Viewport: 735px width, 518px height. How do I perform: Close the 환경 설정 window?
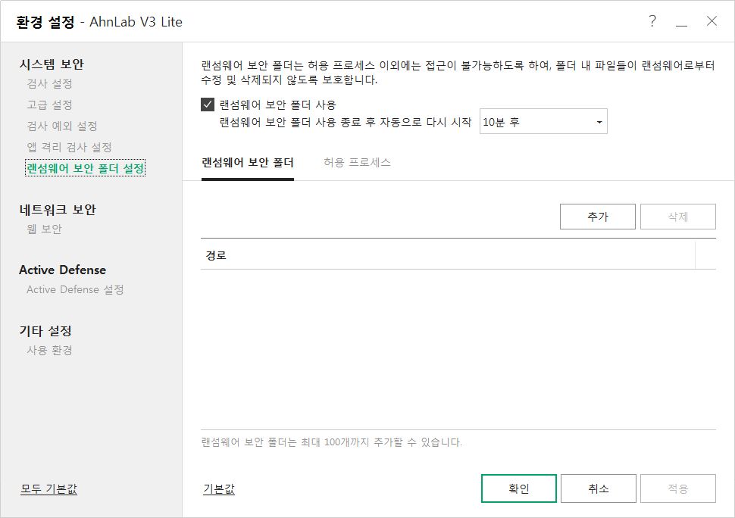point(712,21)
